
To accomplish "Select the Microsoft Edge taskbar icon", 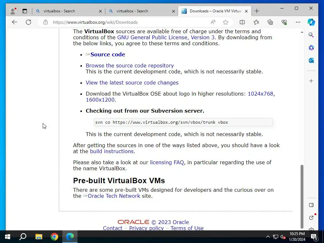I will [x=70, y=237].
